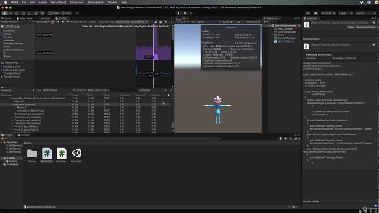Toggle the Center pivot mode button
The width and height of the screenshot is (379, 213).
click(53, 13)
